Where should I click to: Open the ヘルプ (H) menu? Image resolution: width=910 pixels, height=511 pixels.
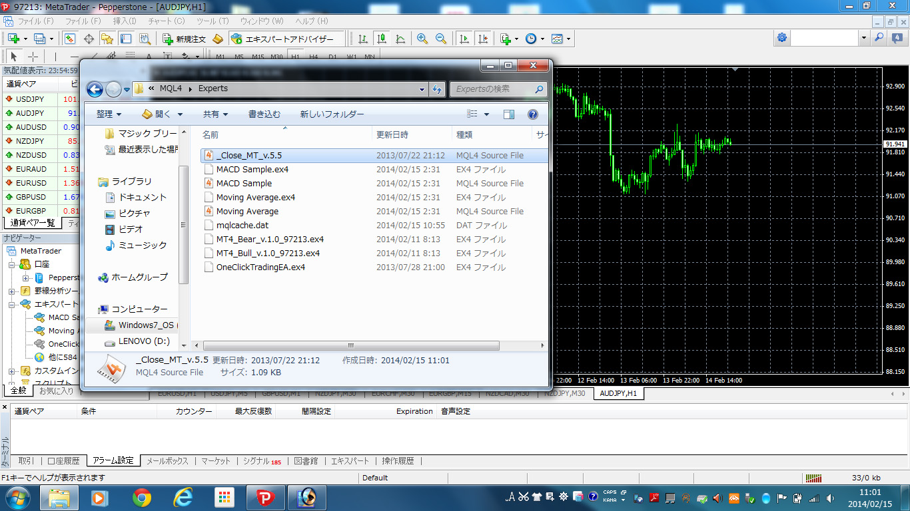coord(313,21)
